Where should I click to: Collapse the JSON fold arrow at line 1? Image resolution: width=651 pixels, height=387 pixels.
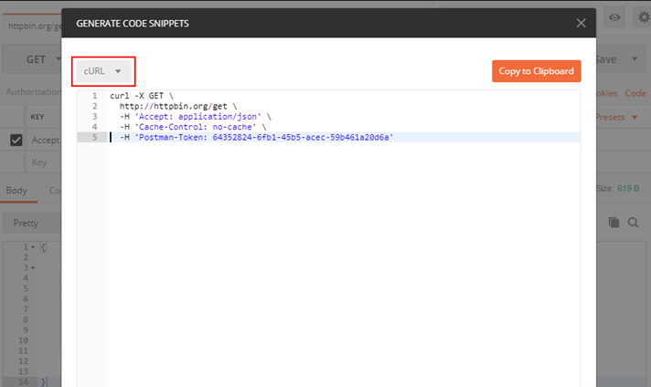pyautogui.click(x=33, y=247)
